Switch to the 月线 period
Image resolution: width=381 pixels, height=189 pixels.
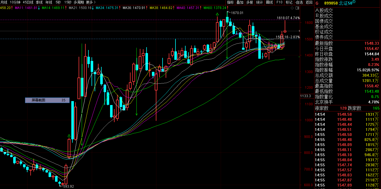tap(4, 2)
